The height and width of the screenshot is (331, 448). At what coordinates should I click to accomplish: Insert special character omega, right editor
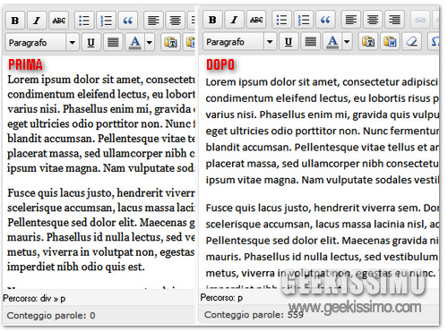tap(435, 42)
